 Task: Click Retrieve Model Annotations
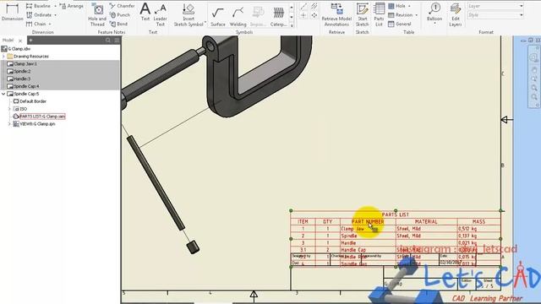pos(336,15)
